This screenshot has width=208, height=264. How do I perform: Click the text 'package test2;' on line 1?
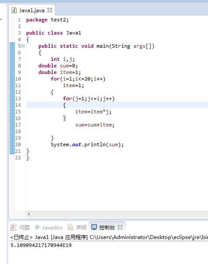[x=48, y=20]
